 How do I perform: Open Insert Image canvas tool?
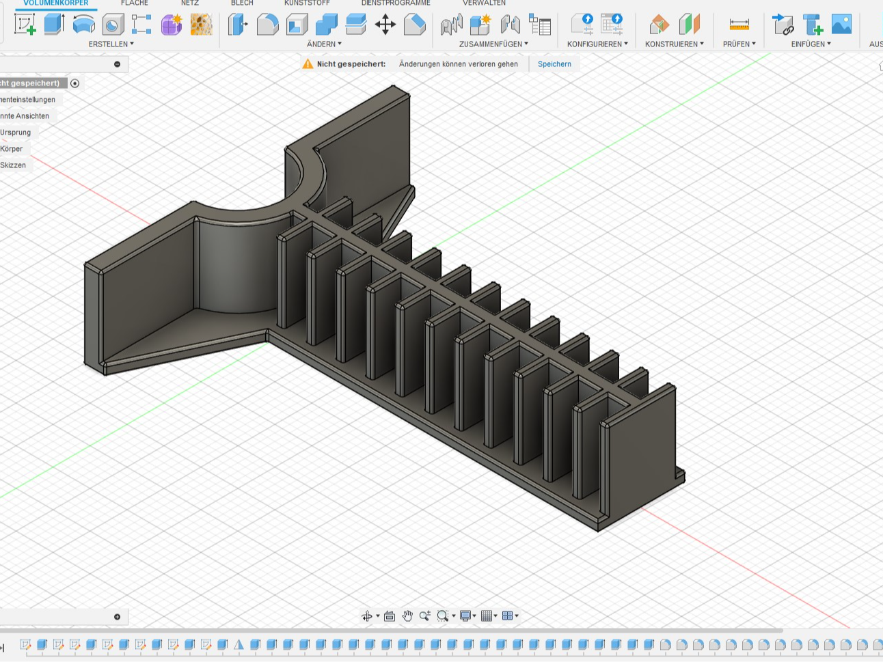pos(841,25)
